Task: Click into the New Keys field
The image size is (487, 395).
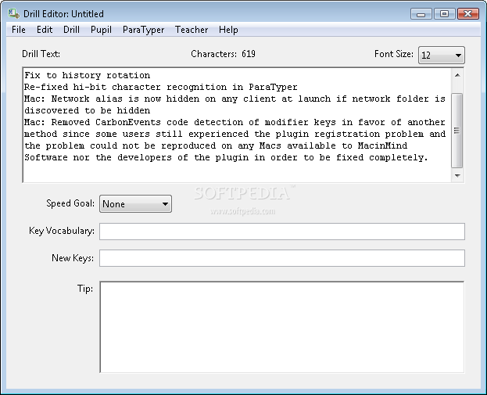Action: pos(282,258)
